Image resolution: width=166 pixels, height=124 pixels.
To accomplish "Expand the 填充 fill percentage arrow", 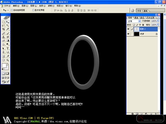I will (x=158, y=25).
